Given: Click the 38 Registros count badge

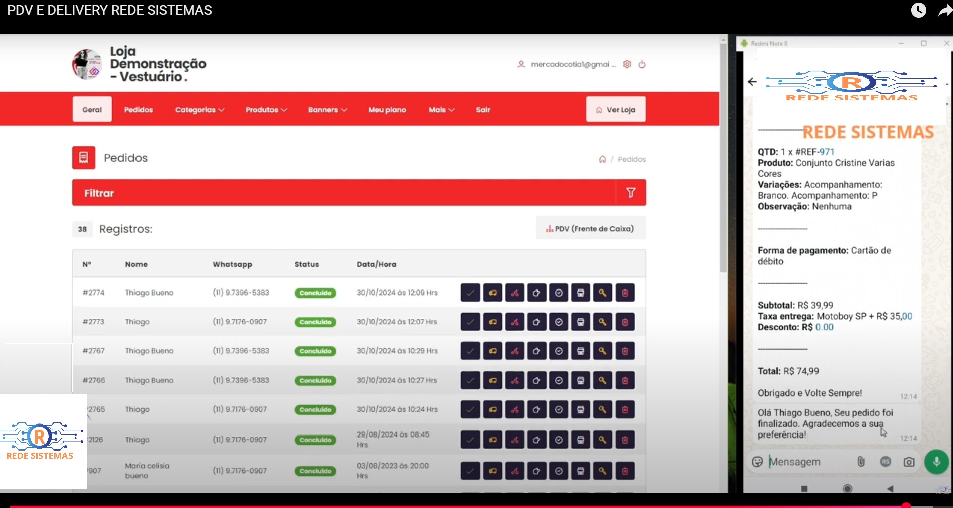Looking at the screenshot, I should [x=82, y=229].
